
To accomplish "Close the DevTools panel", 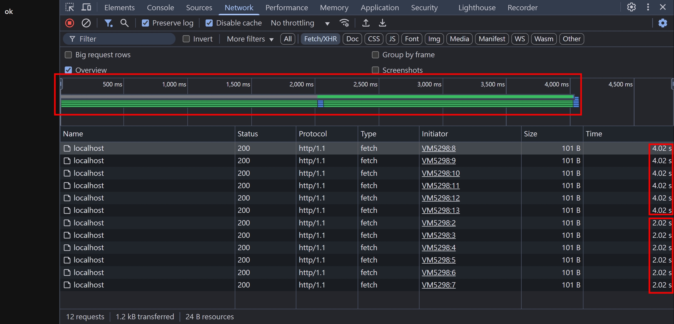I will (663, 7).
